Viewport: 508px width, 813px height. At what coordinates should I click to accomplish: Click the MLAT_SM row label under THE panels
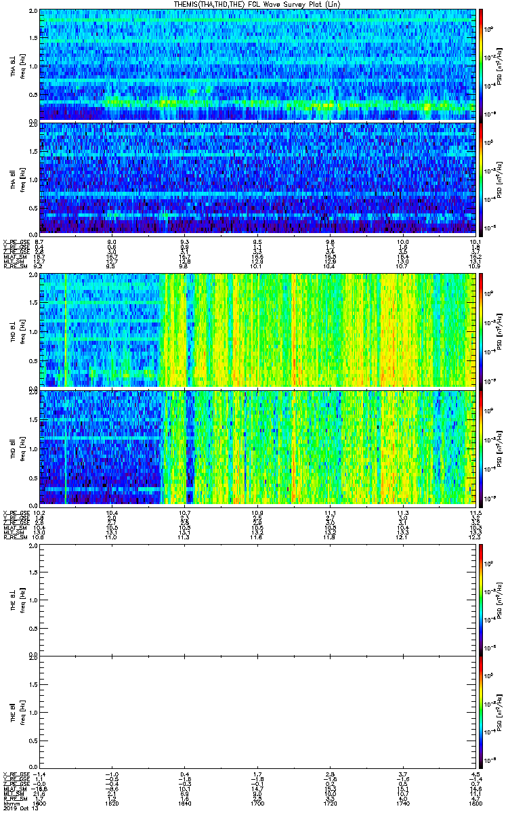tap(15, 789)
